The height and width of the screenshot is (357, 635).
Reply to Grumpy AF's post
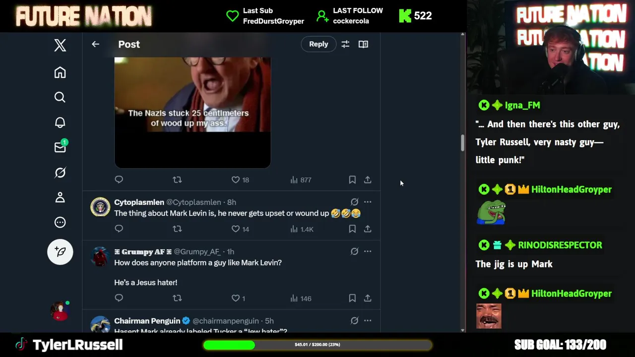[119, 298]
